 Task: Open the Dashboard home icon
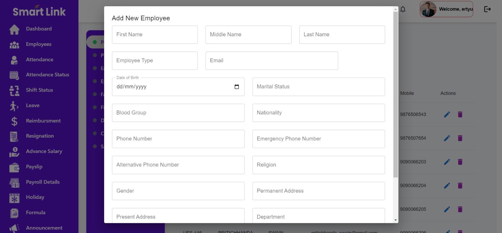click(14, 29)
